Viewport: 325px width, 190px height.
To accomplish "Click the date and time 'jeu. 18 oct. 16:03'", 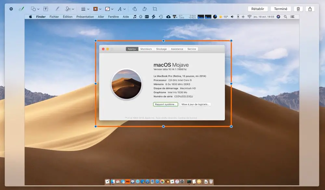I will click(264, 17).
